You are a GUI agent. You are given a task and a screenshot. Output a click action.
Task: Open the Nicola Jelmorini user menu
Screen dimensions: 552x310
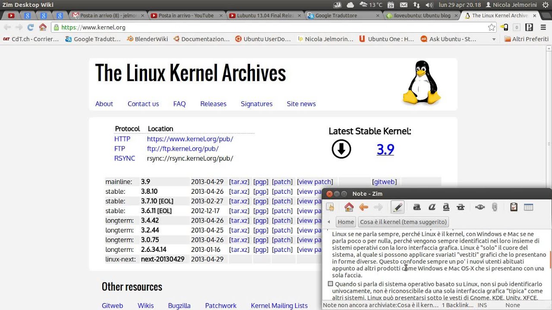pos(511,5)
